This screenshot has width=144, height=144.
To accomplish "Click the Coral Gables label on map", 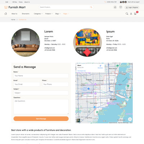I will [x=94, y=103].
